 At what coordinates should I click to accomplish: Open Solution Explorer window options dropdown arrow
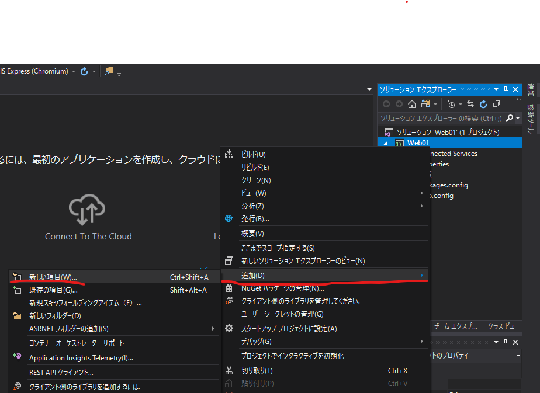496,89
